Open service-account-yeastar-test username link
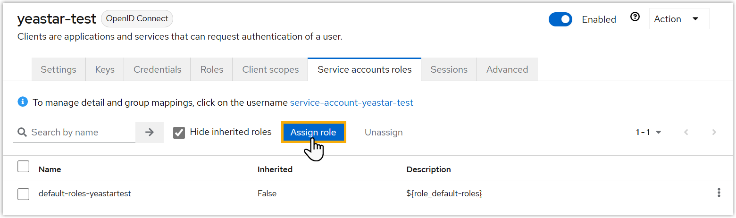 tap(351, 102)
